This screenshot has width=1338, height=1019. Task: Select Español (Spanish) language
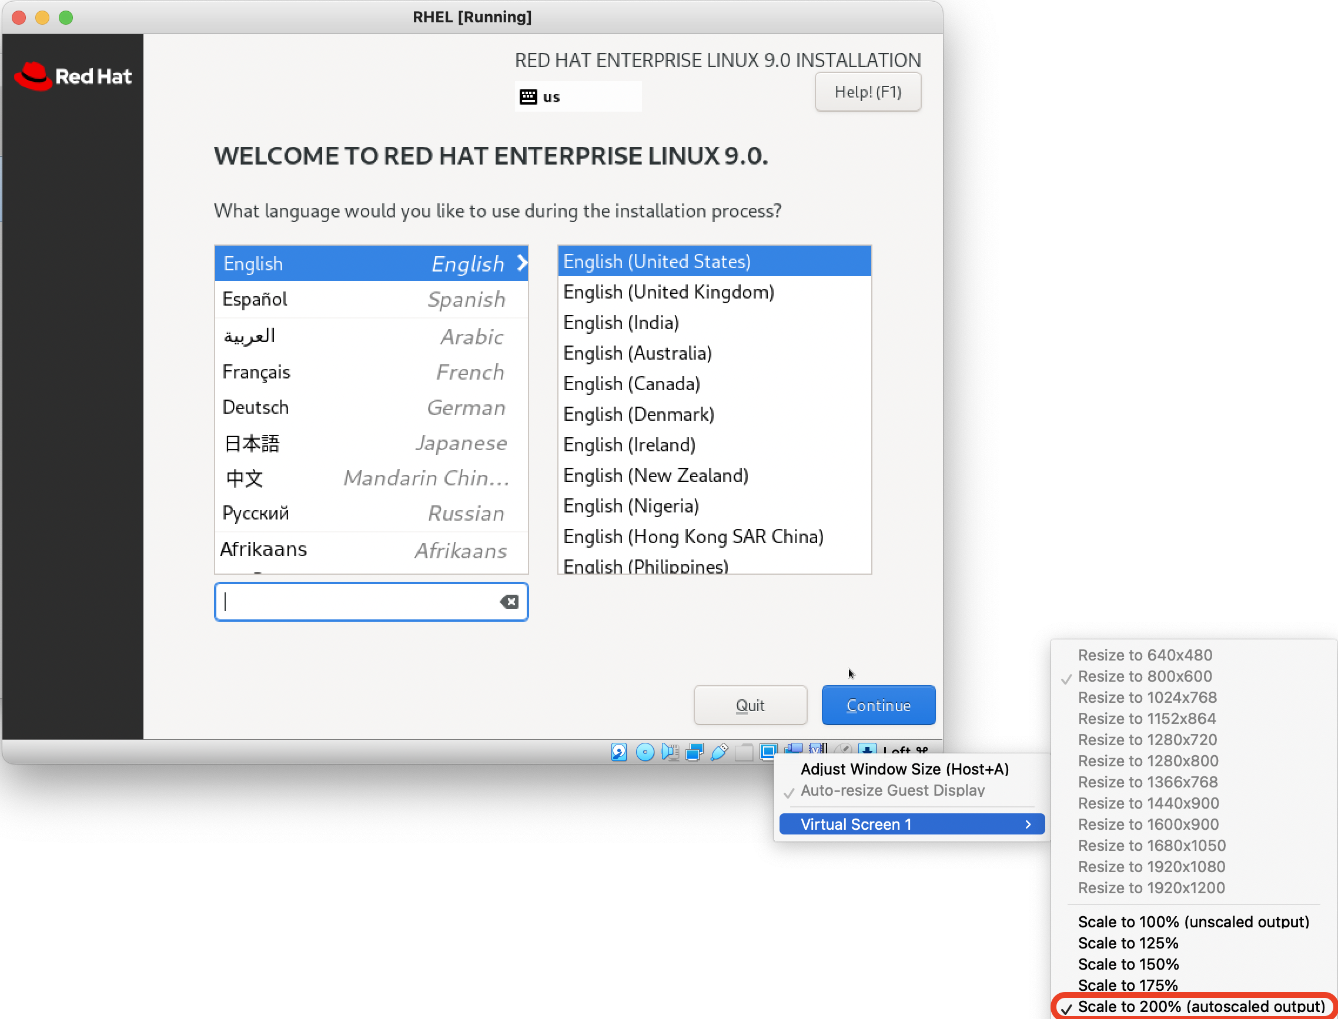(x=372, y=299)
